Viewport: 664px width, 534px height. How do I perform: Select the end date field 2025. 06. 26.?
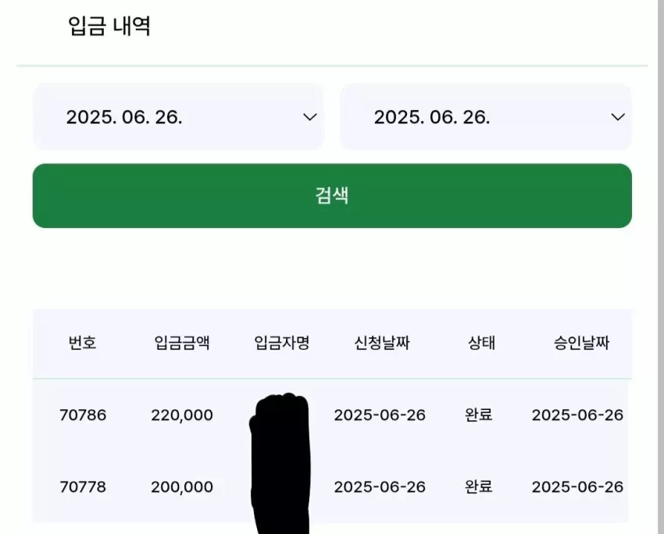pyautogui.click(x=486, y=117)
